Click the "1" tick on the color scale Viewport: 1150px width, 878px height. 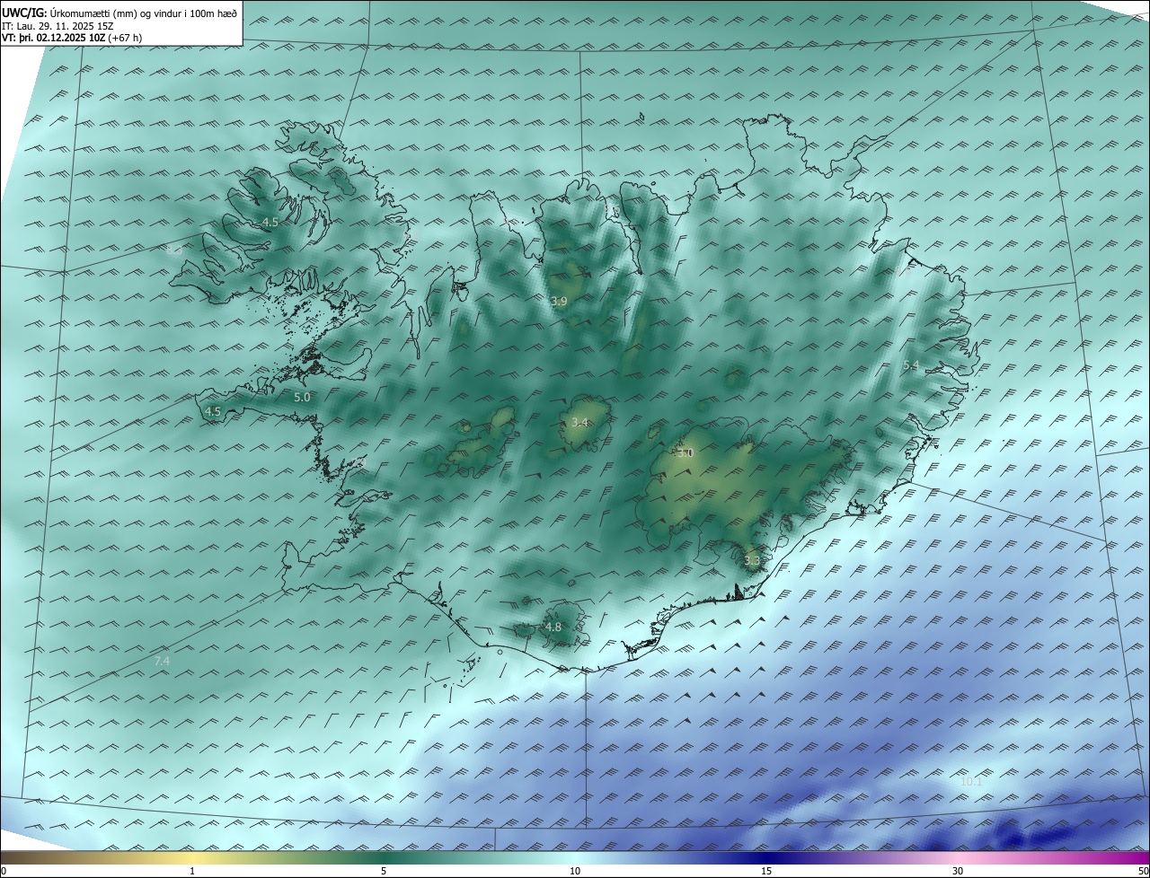192,871
